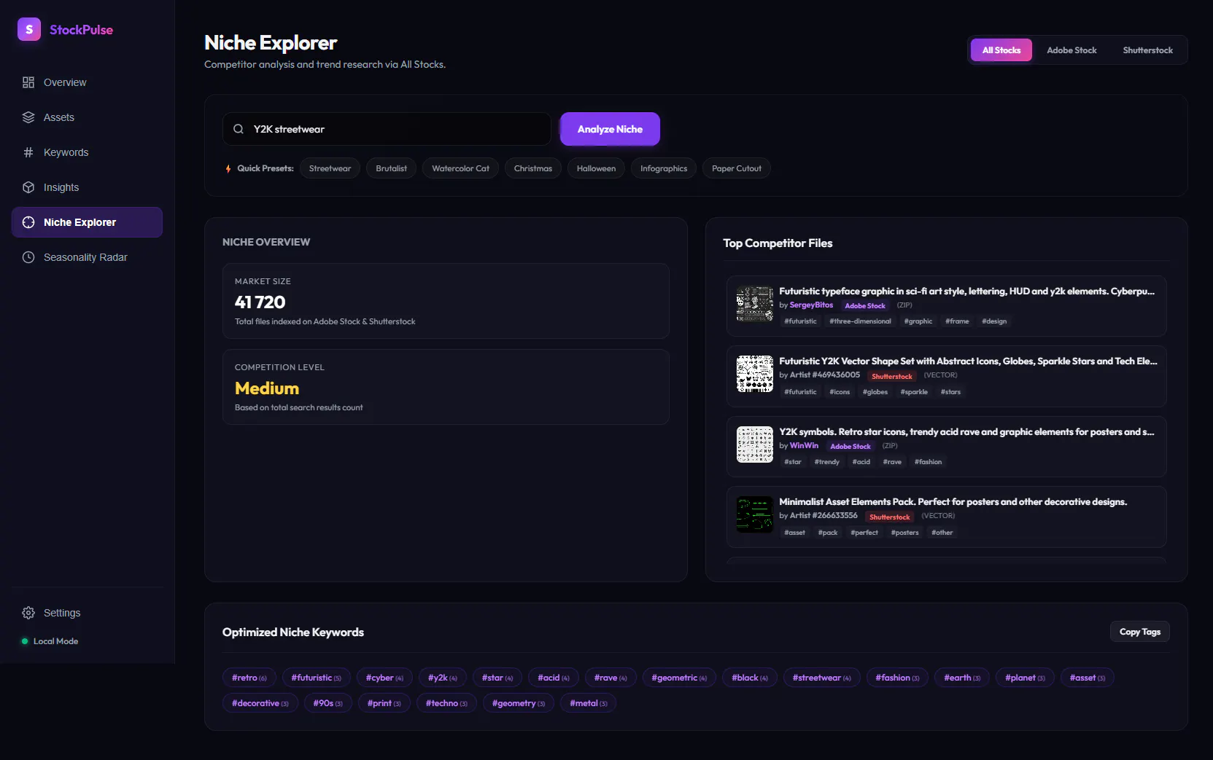Click the Copy Tags button

tap(1139, 632)
